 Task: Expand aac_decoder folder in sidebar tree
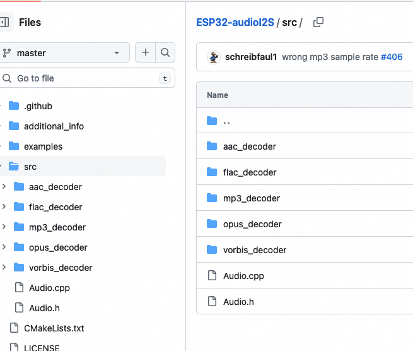(x=4, y=187)
